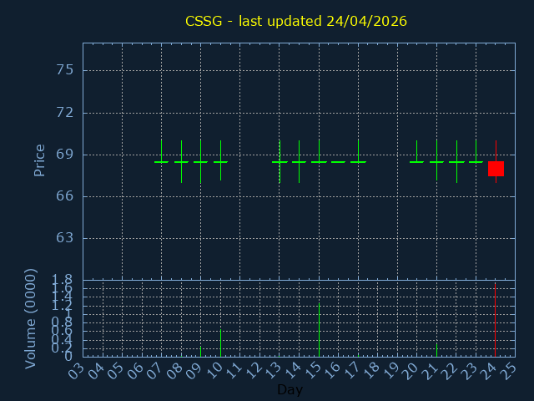Click the 18 day tick label

(x=371, y=369)
